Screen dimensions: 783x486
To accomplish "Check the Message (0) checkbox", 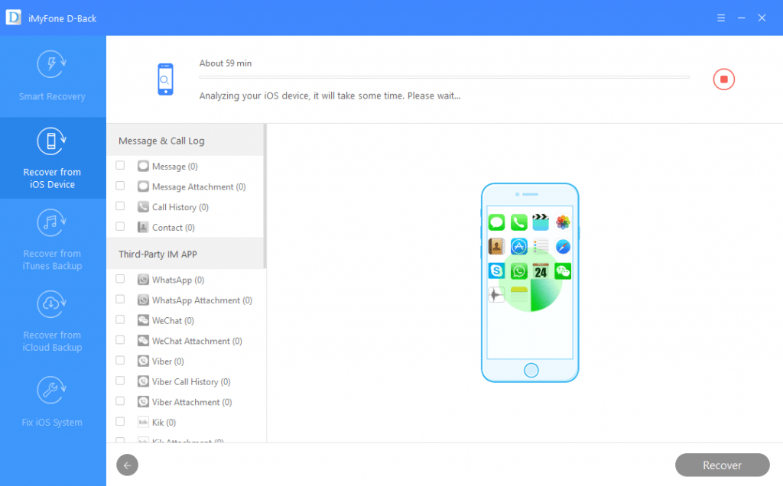I will tap(120, 165).
